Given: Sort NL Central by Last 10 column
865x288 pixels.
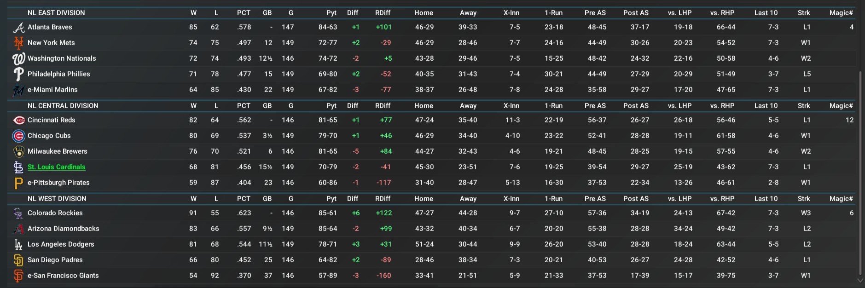Looking at the screenshot, I should pos(766,106).
